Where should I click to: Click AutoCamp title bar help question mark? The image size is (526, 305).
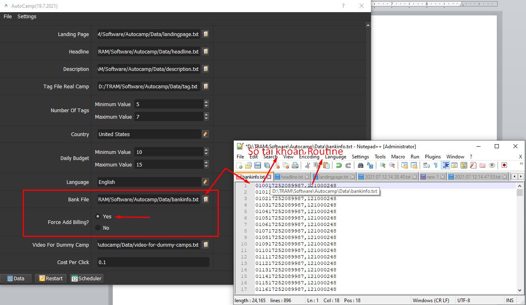(x=343, y=6)
